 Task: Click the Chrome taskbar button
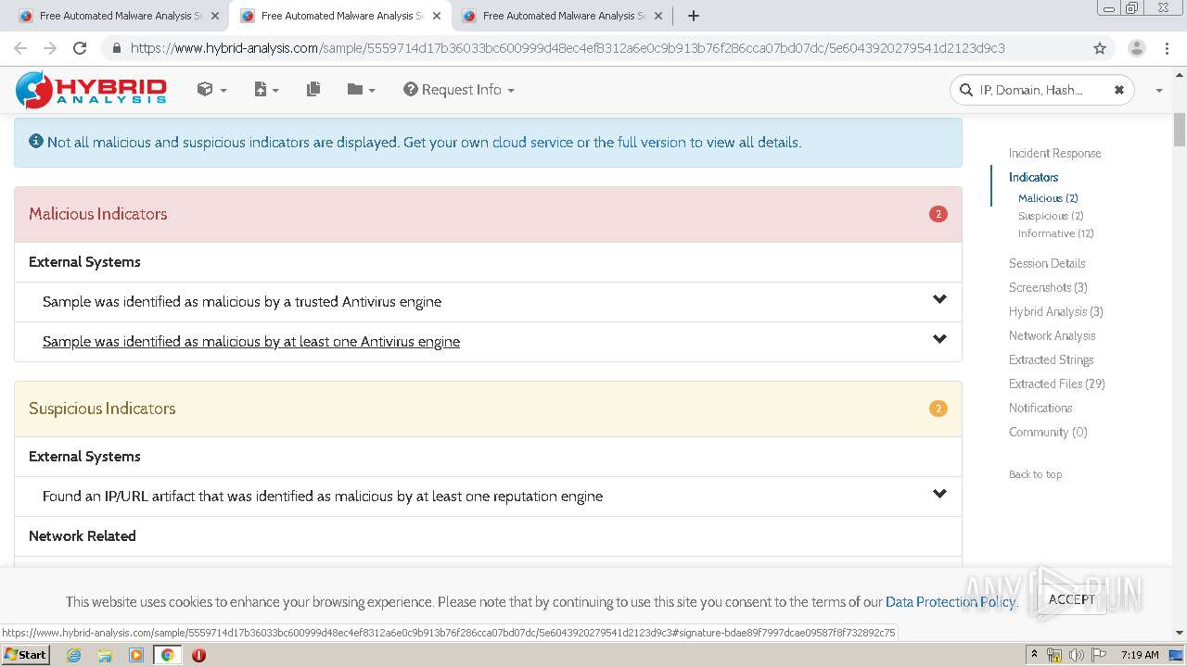coord(167,655)
